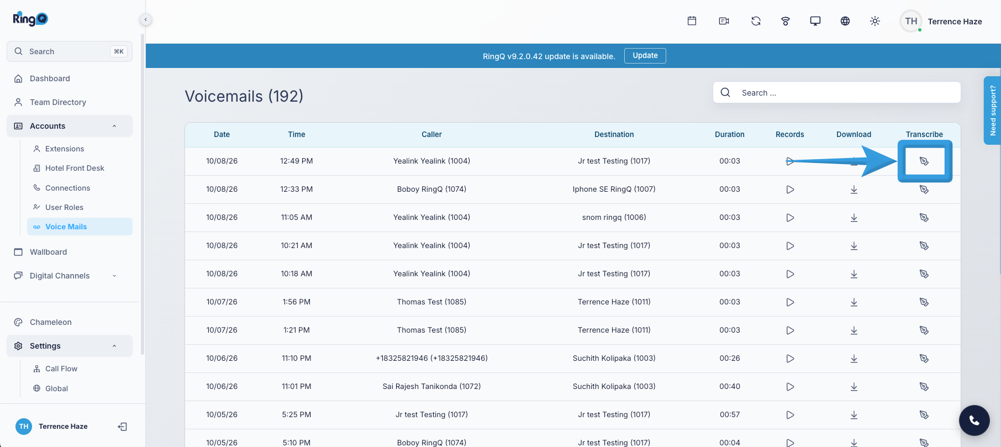
Task: Collapse the Accounts section
Action: (x=70, y=126)
